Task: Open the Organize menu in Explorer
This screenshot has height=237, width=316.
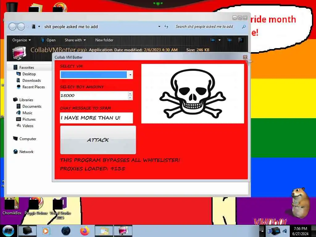Action: pos(21,40)
